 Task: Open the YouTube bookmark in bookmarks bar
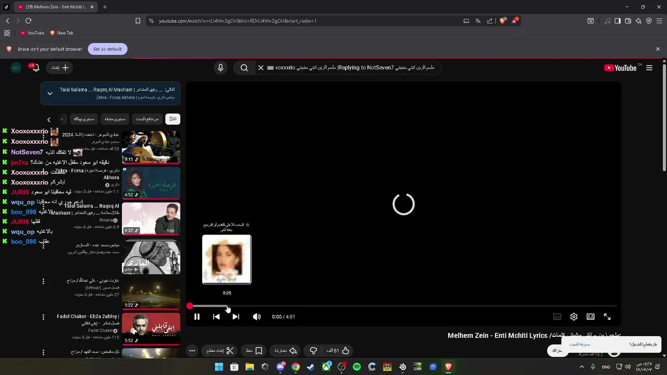pos(32,33)
